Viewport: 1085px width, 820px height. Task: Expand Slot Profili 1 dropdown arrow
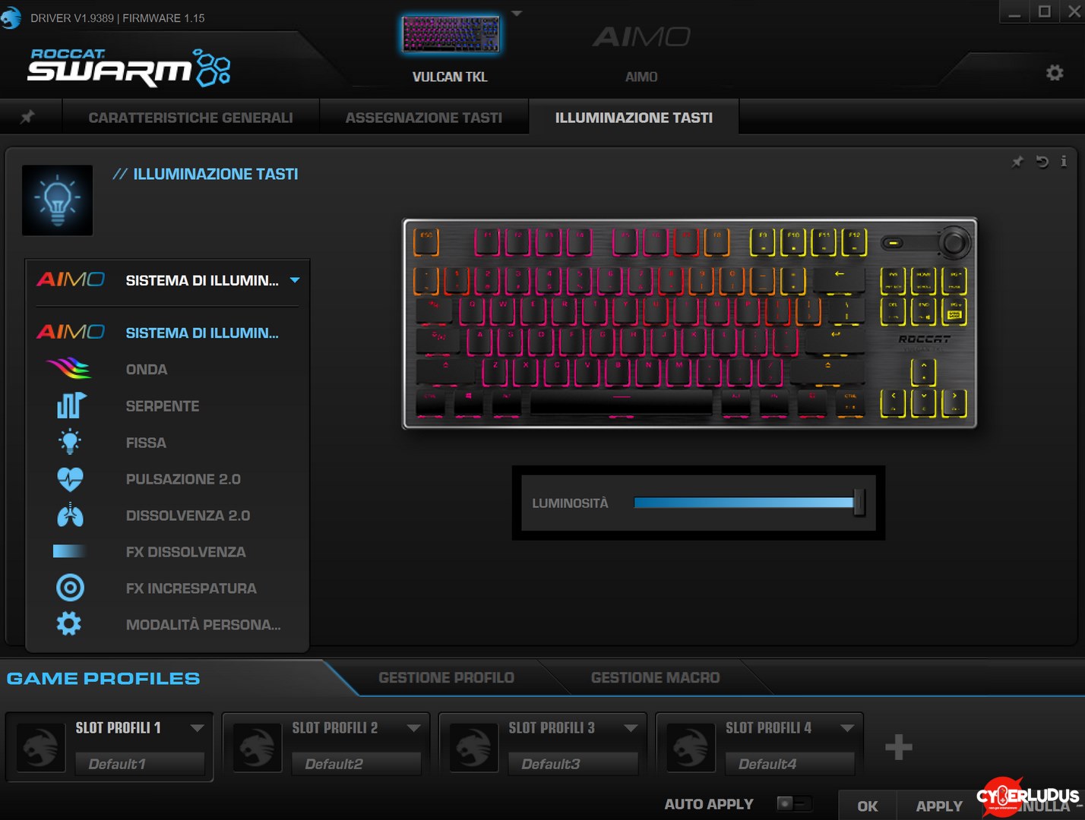198,727
